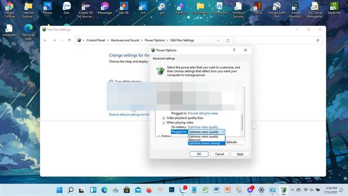Open the address bar history dropdown chevron
Viewport: 348px width, 196px height.
[x=219, y=41]
